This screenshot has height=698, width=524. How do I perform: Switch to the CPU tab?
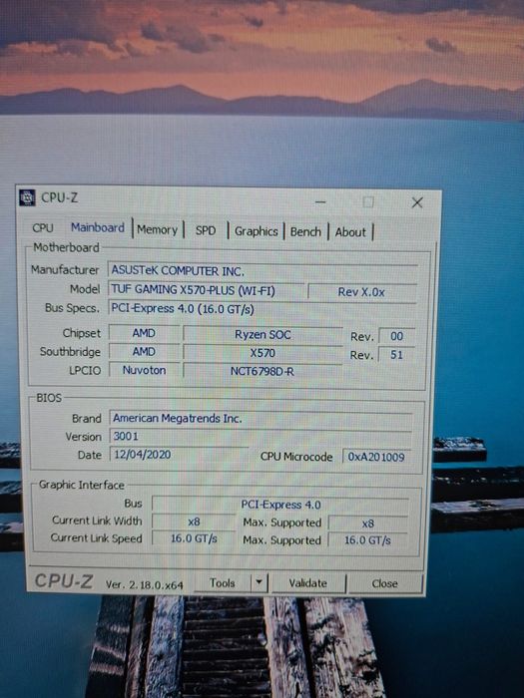(x=43, y=228)
